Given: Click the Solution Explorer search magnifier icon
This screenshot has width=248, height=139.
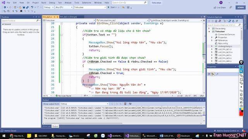Looking at the screenshot, I should 239,25.
